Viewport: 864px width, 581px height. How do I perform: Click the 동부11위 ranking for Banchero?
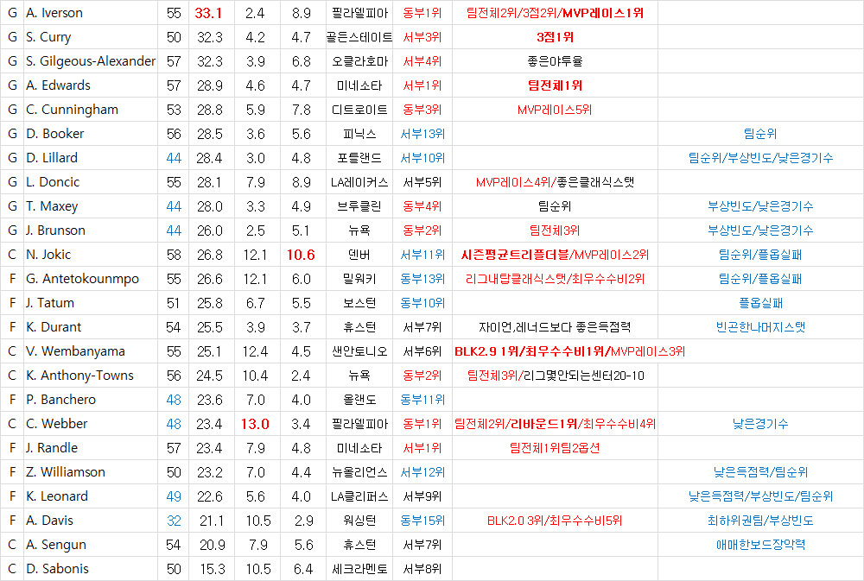422,401
